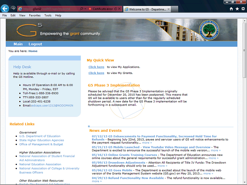Image resolution: width=247 pixels, height=185 pixels.
Task: Click the Internet Explorer page icon in address bar
Action: [x=20, y=9]
